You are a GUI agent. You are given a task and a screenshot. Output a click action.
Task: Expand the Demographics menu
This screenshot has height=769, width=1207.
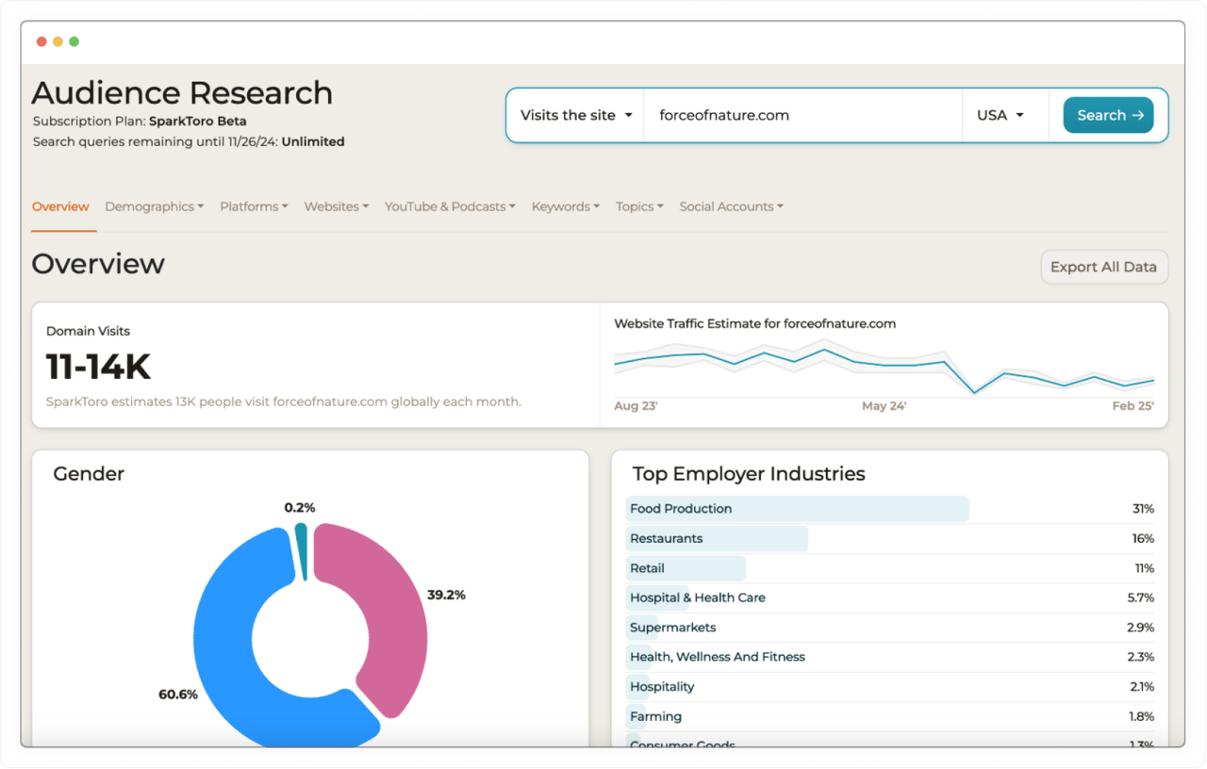[154, 206]
